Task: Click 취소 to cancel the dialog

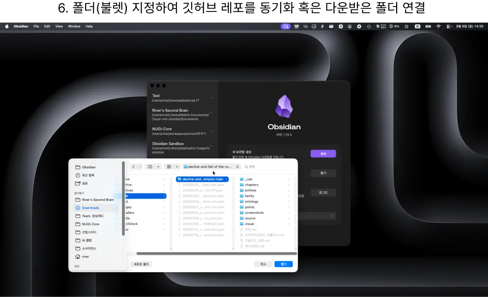Action: (263, 264)
